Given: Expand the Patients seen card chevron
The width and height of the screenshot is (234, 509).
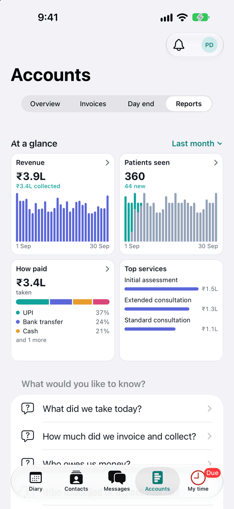Looking at the screenshot, I should [x=216, y=163].
